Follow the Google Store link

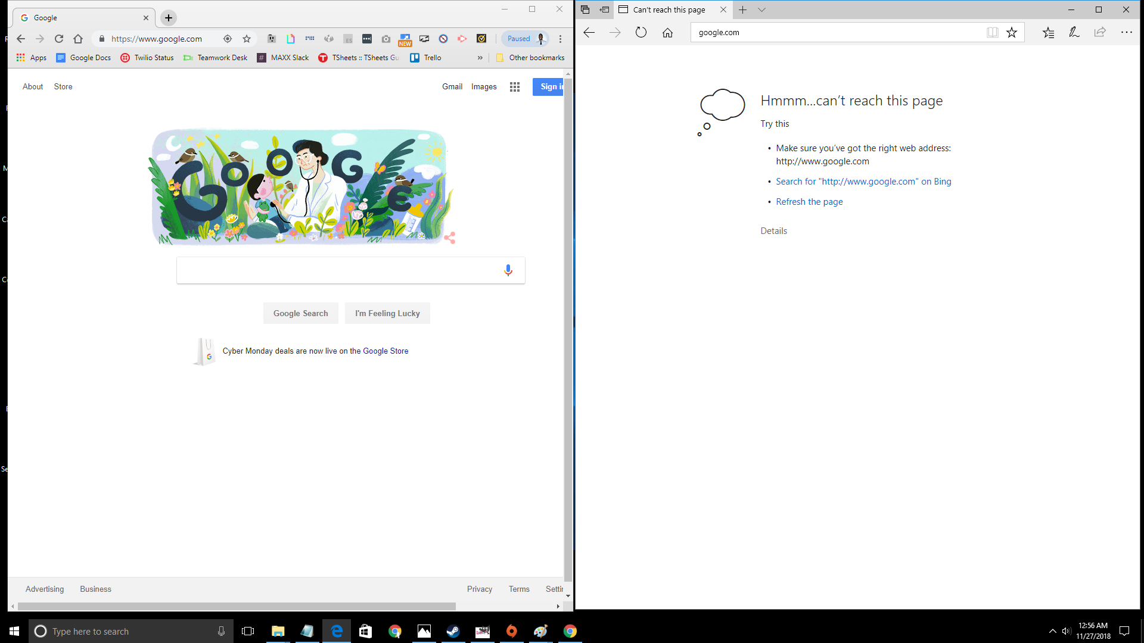tap(386, 351)
